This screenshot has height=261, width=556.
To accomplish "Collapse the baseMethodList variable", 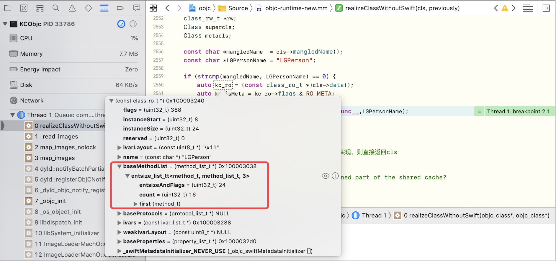I will click(x=119, y=167).
